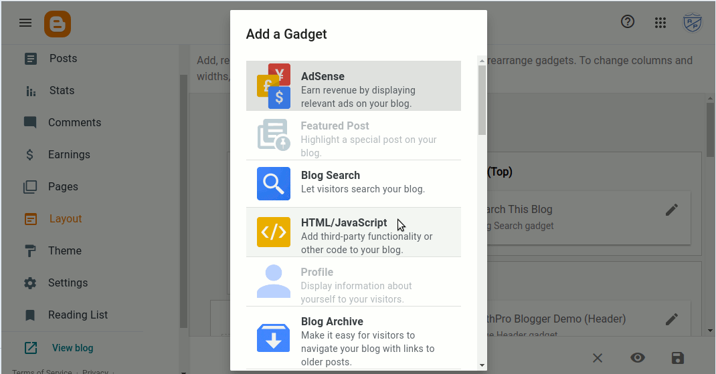Image resolution: width=716 pixels, height=374 pixels.
Task: Edit the Header gadget pencil icon
Action: 672,319
